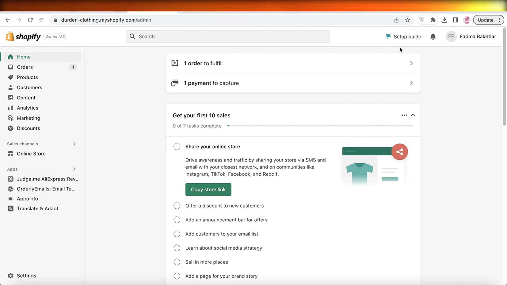507x285 pixels.
Task: Click the Winter '23 badge
Action: (x=55, y=36)
